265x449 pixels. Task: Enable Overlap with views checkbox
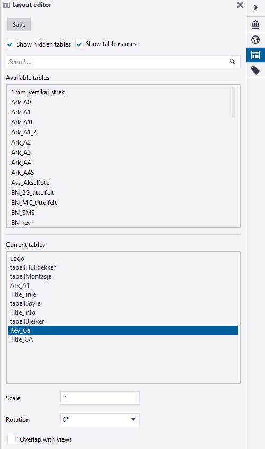[12, 439]
